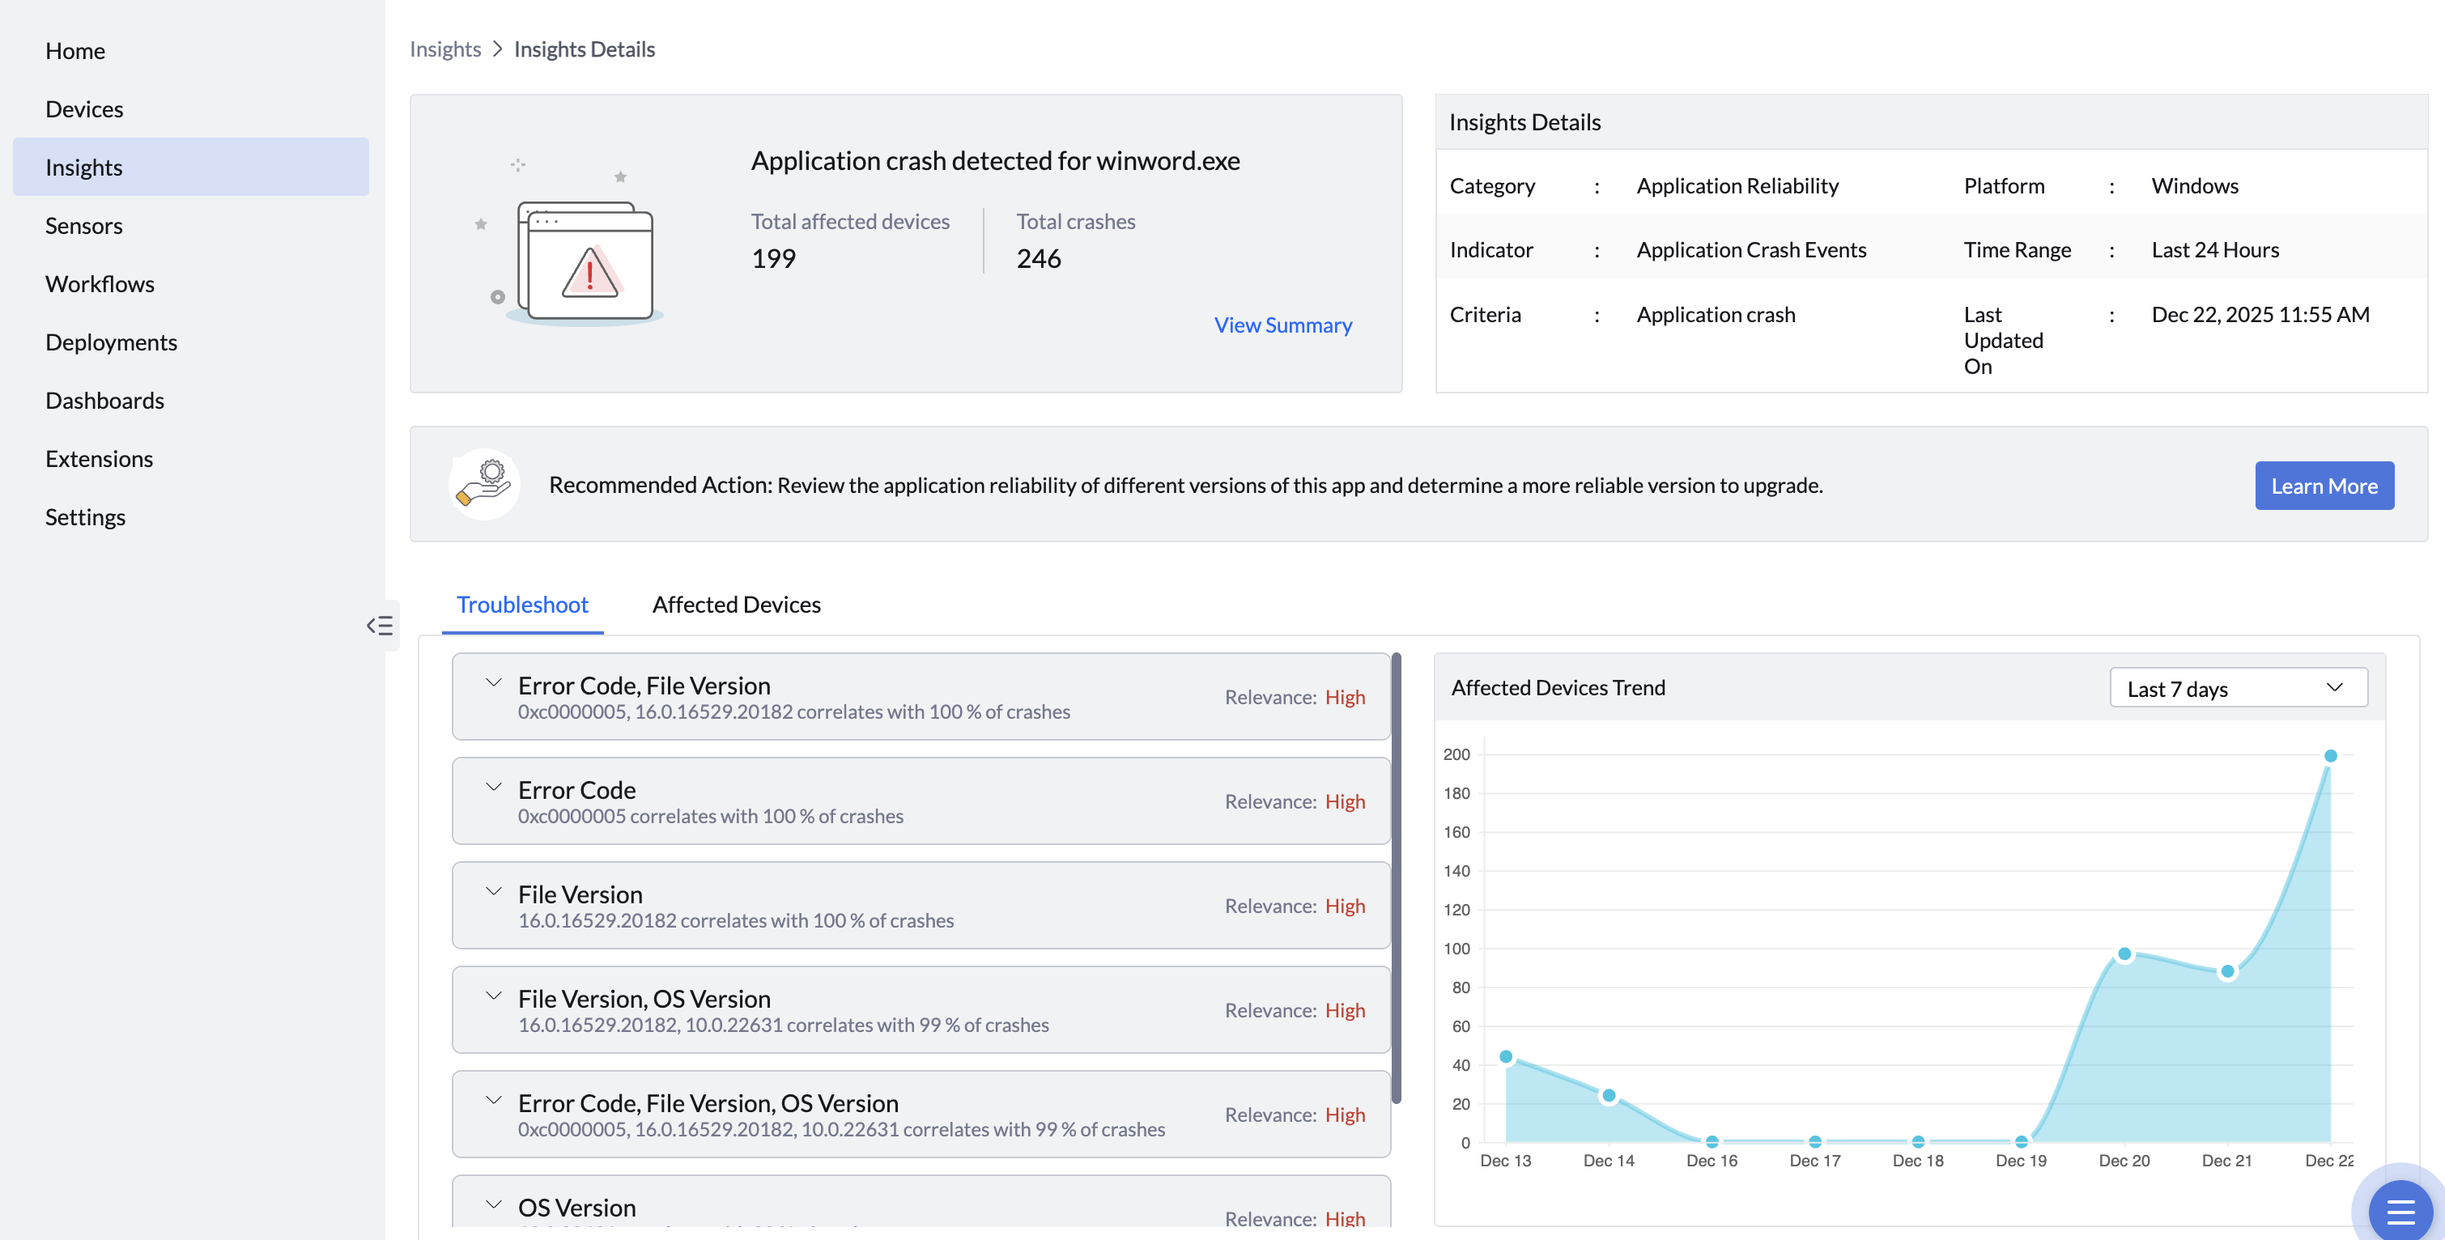Open the Last 7 days dropdown
Viewport: 2445px width, 1240px height.
coord(2237,688)
